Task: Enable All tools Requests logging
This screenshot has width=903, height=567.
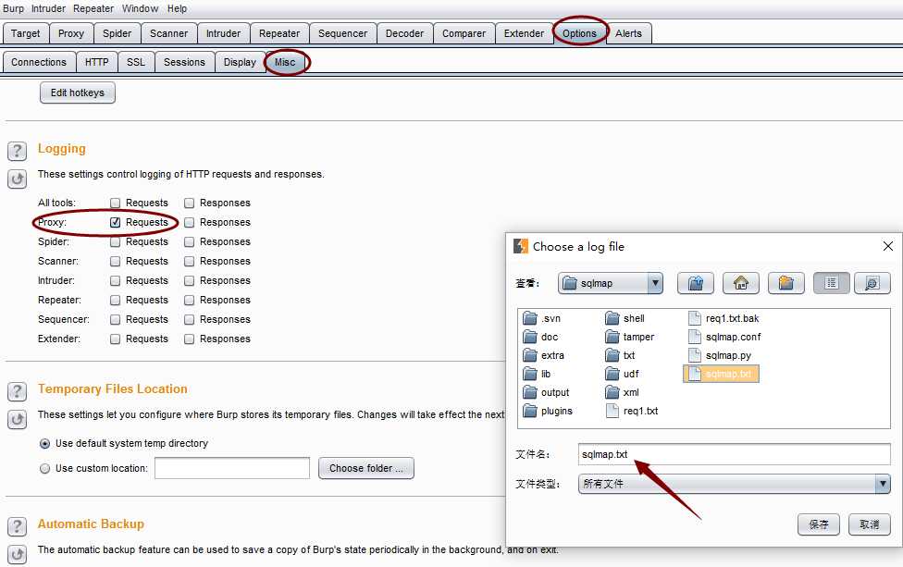Action: point(115,203)
